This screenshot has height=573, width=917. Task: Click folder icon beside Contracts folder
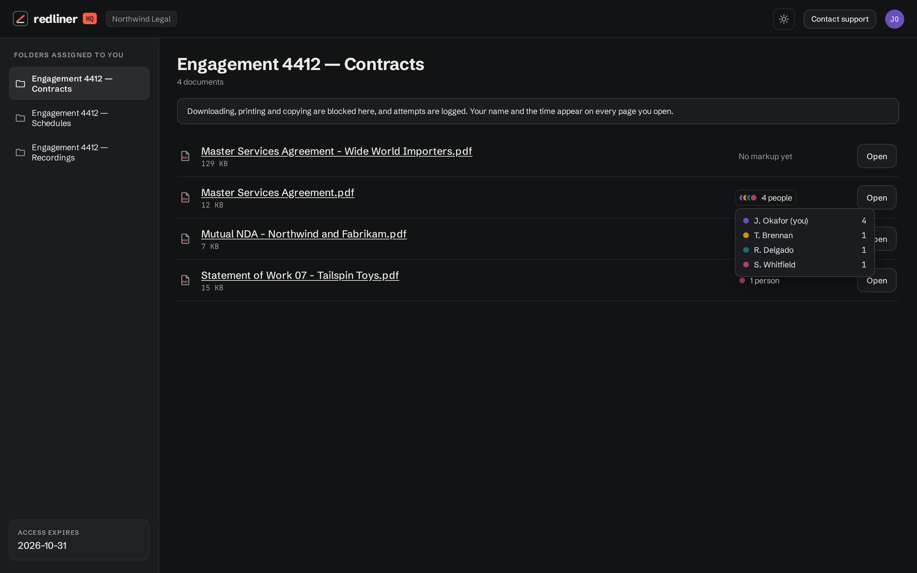pos(20,84)
